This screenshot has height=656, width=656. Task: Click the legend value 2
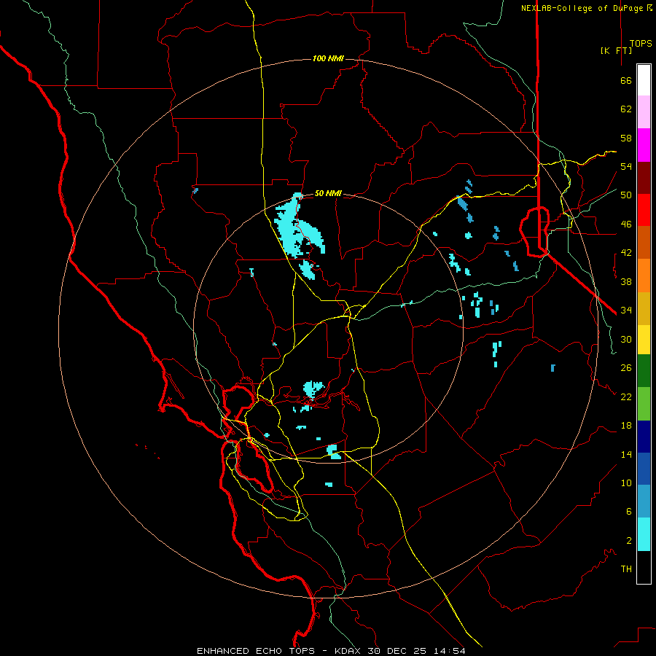click(x=629, y=541)
